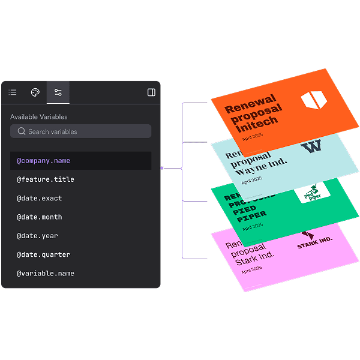Open the theme palette icon tab
The width and height of the screenshot is (360, 360).
[x=35, y=92]
